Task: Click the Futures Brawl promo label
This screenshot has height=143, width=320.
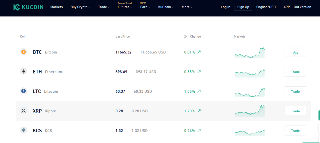Action: [125, 3]
